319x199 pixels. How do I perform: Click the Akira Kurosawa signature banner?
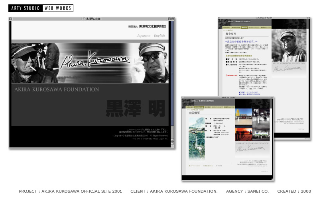coord(90,63)
